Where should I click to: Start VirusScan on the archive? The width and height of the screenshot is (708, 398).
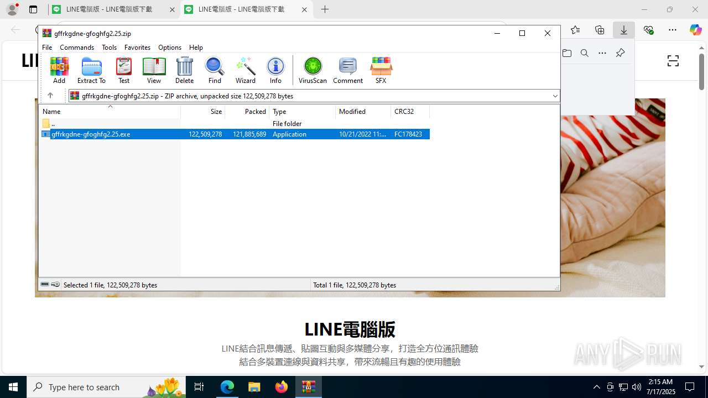(313, 70)
